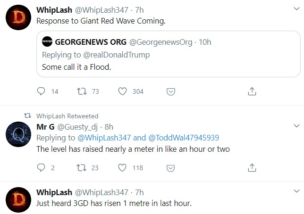Send Giant Red Wave tweet via direct message

pyautogui.click(x=172, y=91)
